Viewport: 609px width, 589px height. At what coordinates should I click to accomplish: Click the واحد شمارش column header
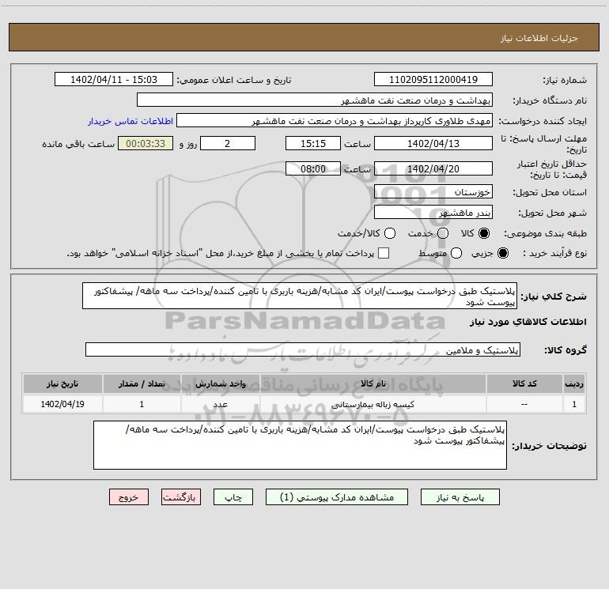point(220,383)
